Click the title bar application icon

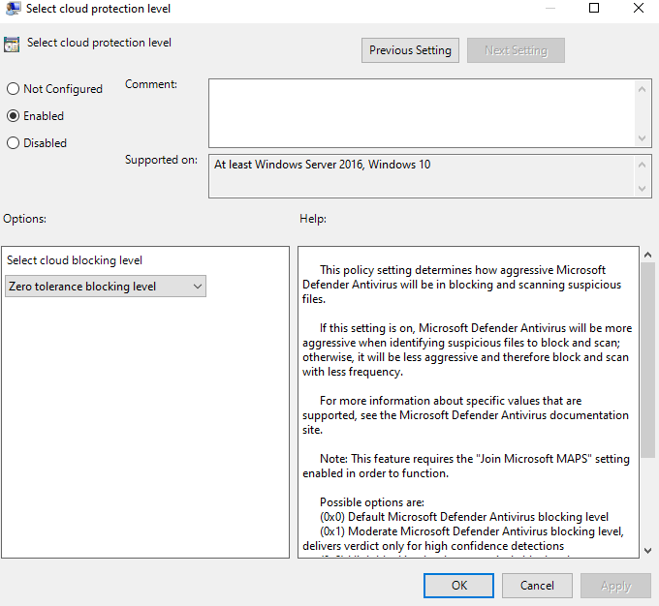click(x=13, y=8)
